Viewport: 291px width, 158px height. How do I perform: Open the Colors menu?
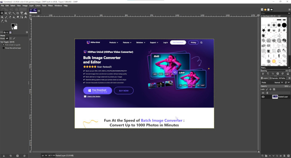(38, 6)
